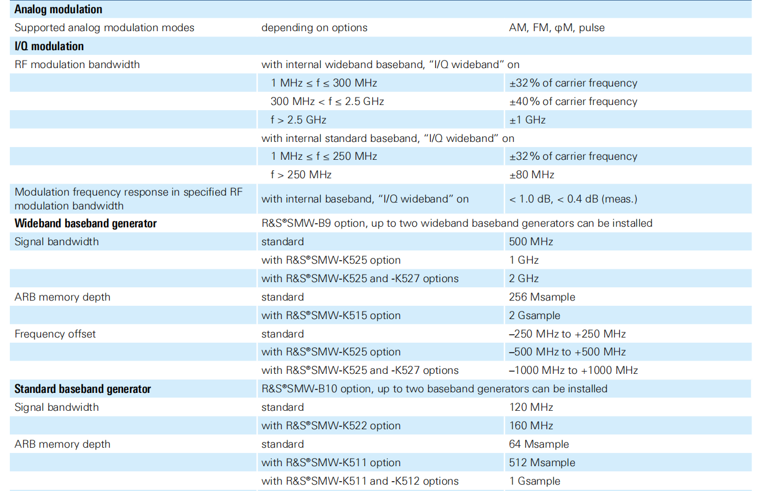
Task: Select the '512 Msample' value
Action: pyautogui.click(x=542, y=463)
